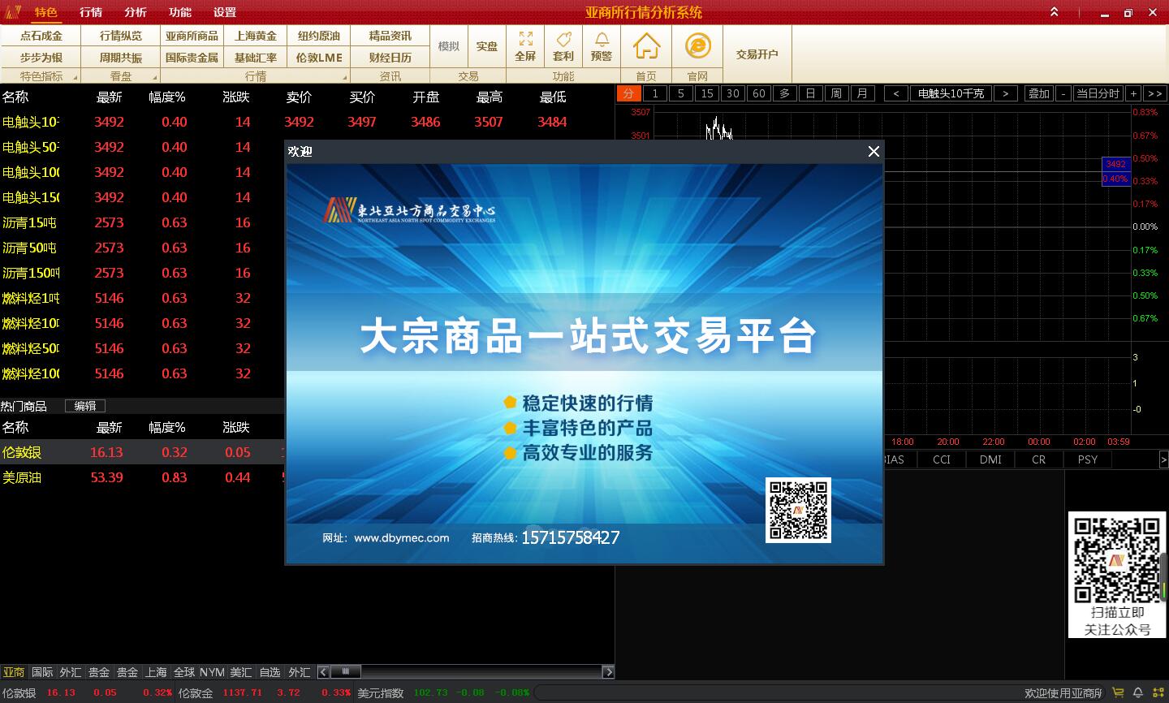Open the 官网 official website icon
The height and width of the screenshot is (703, 1169).
(x=697, y=46)
